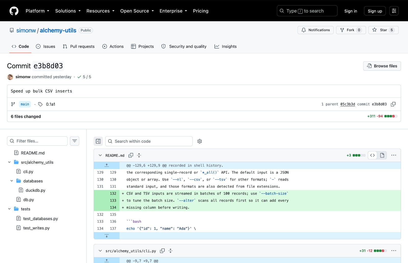Select README.md in the file tree
The image size is (408, 263).
[x=33, y=153]
